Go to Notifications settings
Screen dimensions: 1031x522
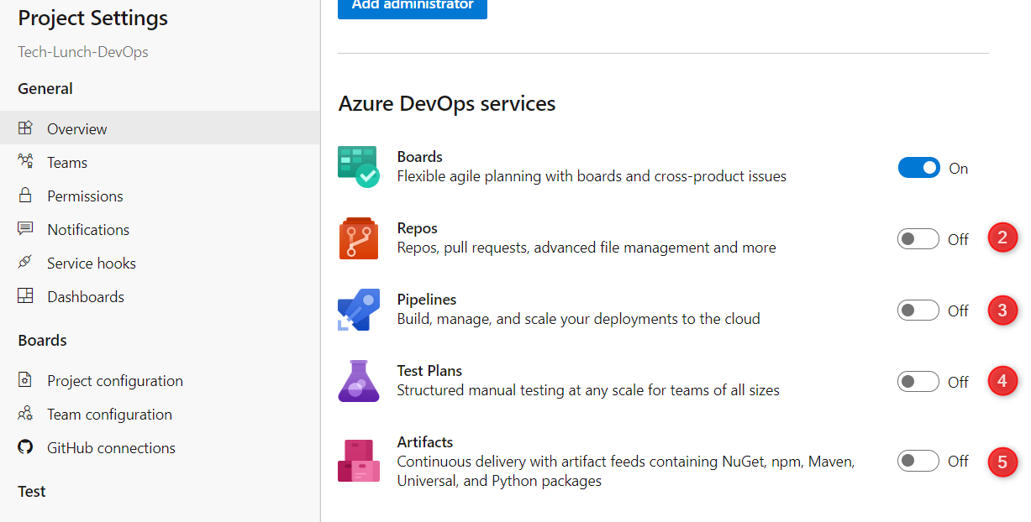click(87, 229)
